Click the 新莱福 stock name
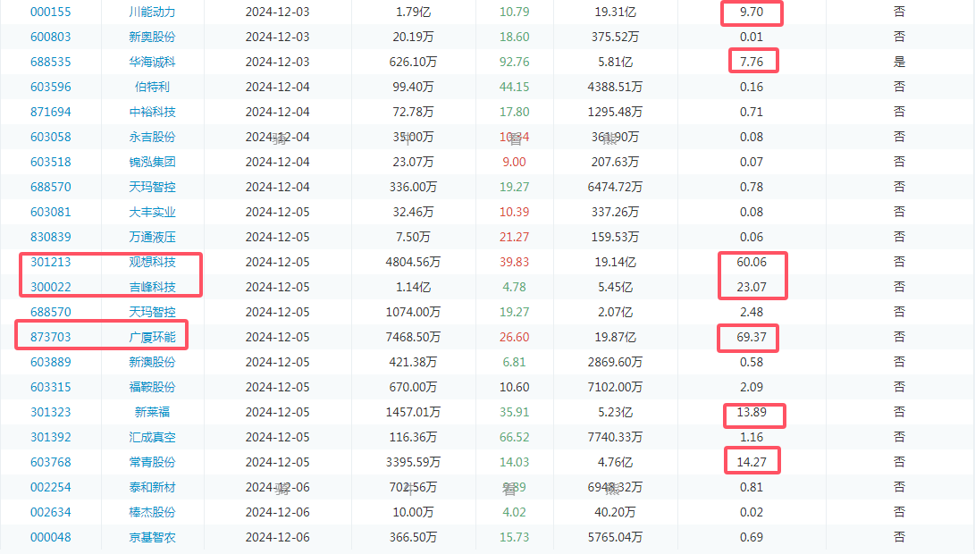975x554 pixels. click(152, 412)
